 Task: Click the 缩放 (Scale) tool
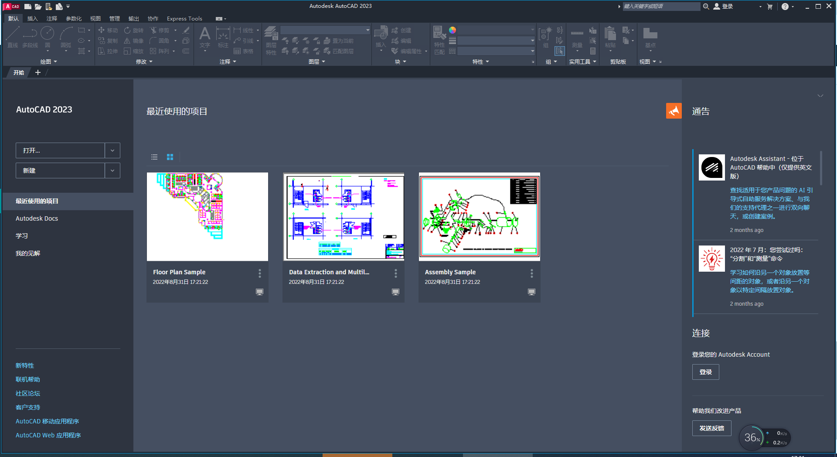coord(134,51)
